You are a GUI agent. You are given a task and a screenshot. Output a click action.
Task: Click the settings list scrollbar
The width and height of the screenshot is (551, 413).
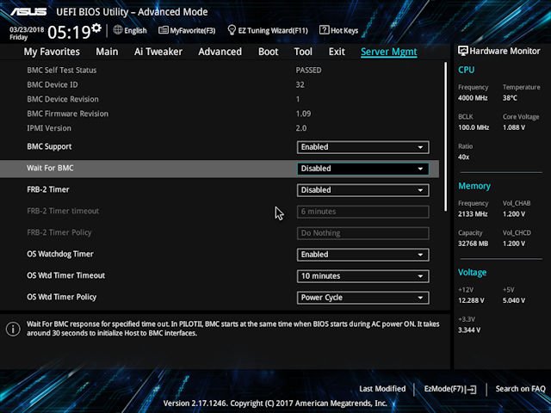(446, 137)
